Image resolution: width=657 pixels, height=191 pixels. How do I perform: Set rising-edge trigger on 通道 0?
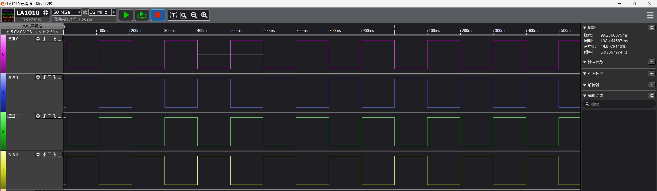(44, 39)
